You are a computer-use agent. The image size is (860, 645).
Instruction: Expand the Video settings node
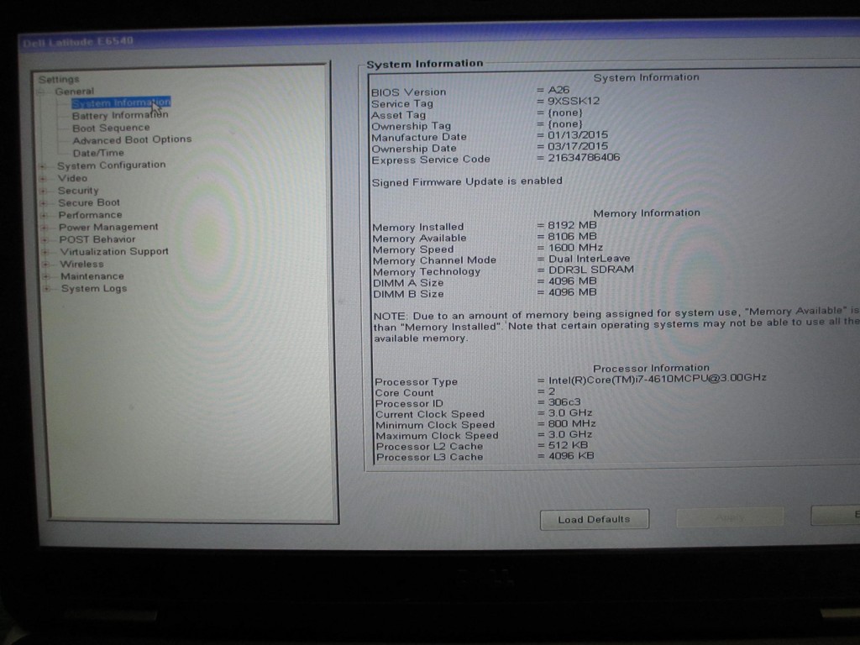pyautogui.click(x=44, y=178)
